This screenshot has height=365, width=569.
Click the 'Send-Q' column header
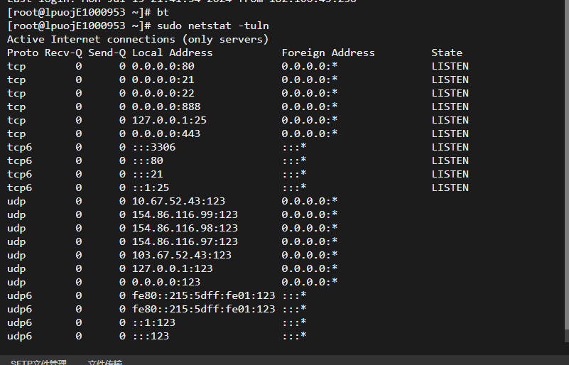[107, 53]
